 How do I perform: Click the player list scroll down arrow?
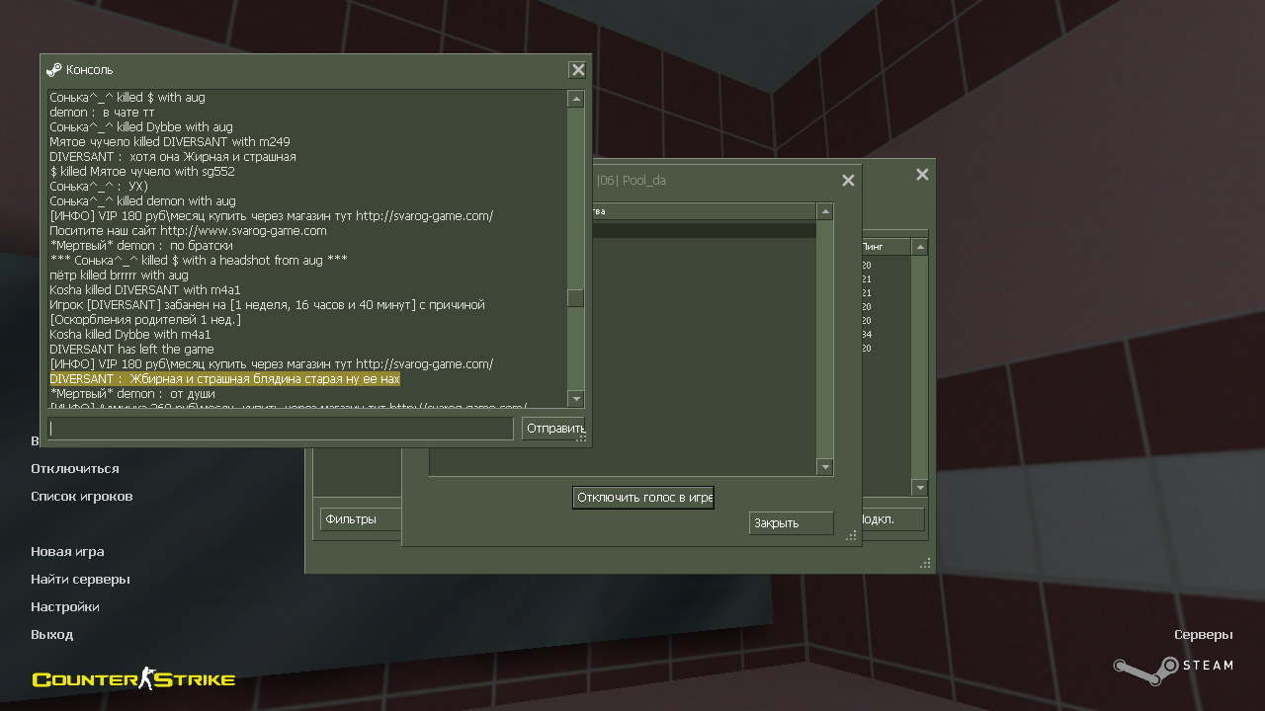point(825,467)
